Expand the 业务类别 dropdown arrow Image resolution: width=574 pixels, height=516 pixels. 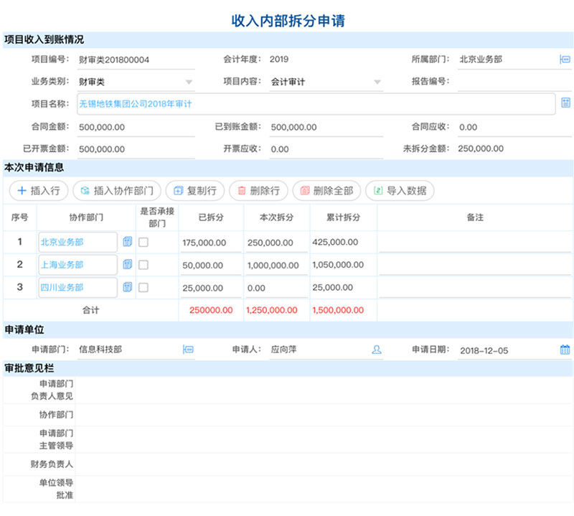(189, 82)
